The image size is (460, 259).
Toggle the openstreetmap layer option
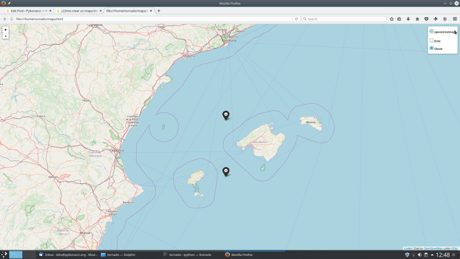(x=432, y=31)
